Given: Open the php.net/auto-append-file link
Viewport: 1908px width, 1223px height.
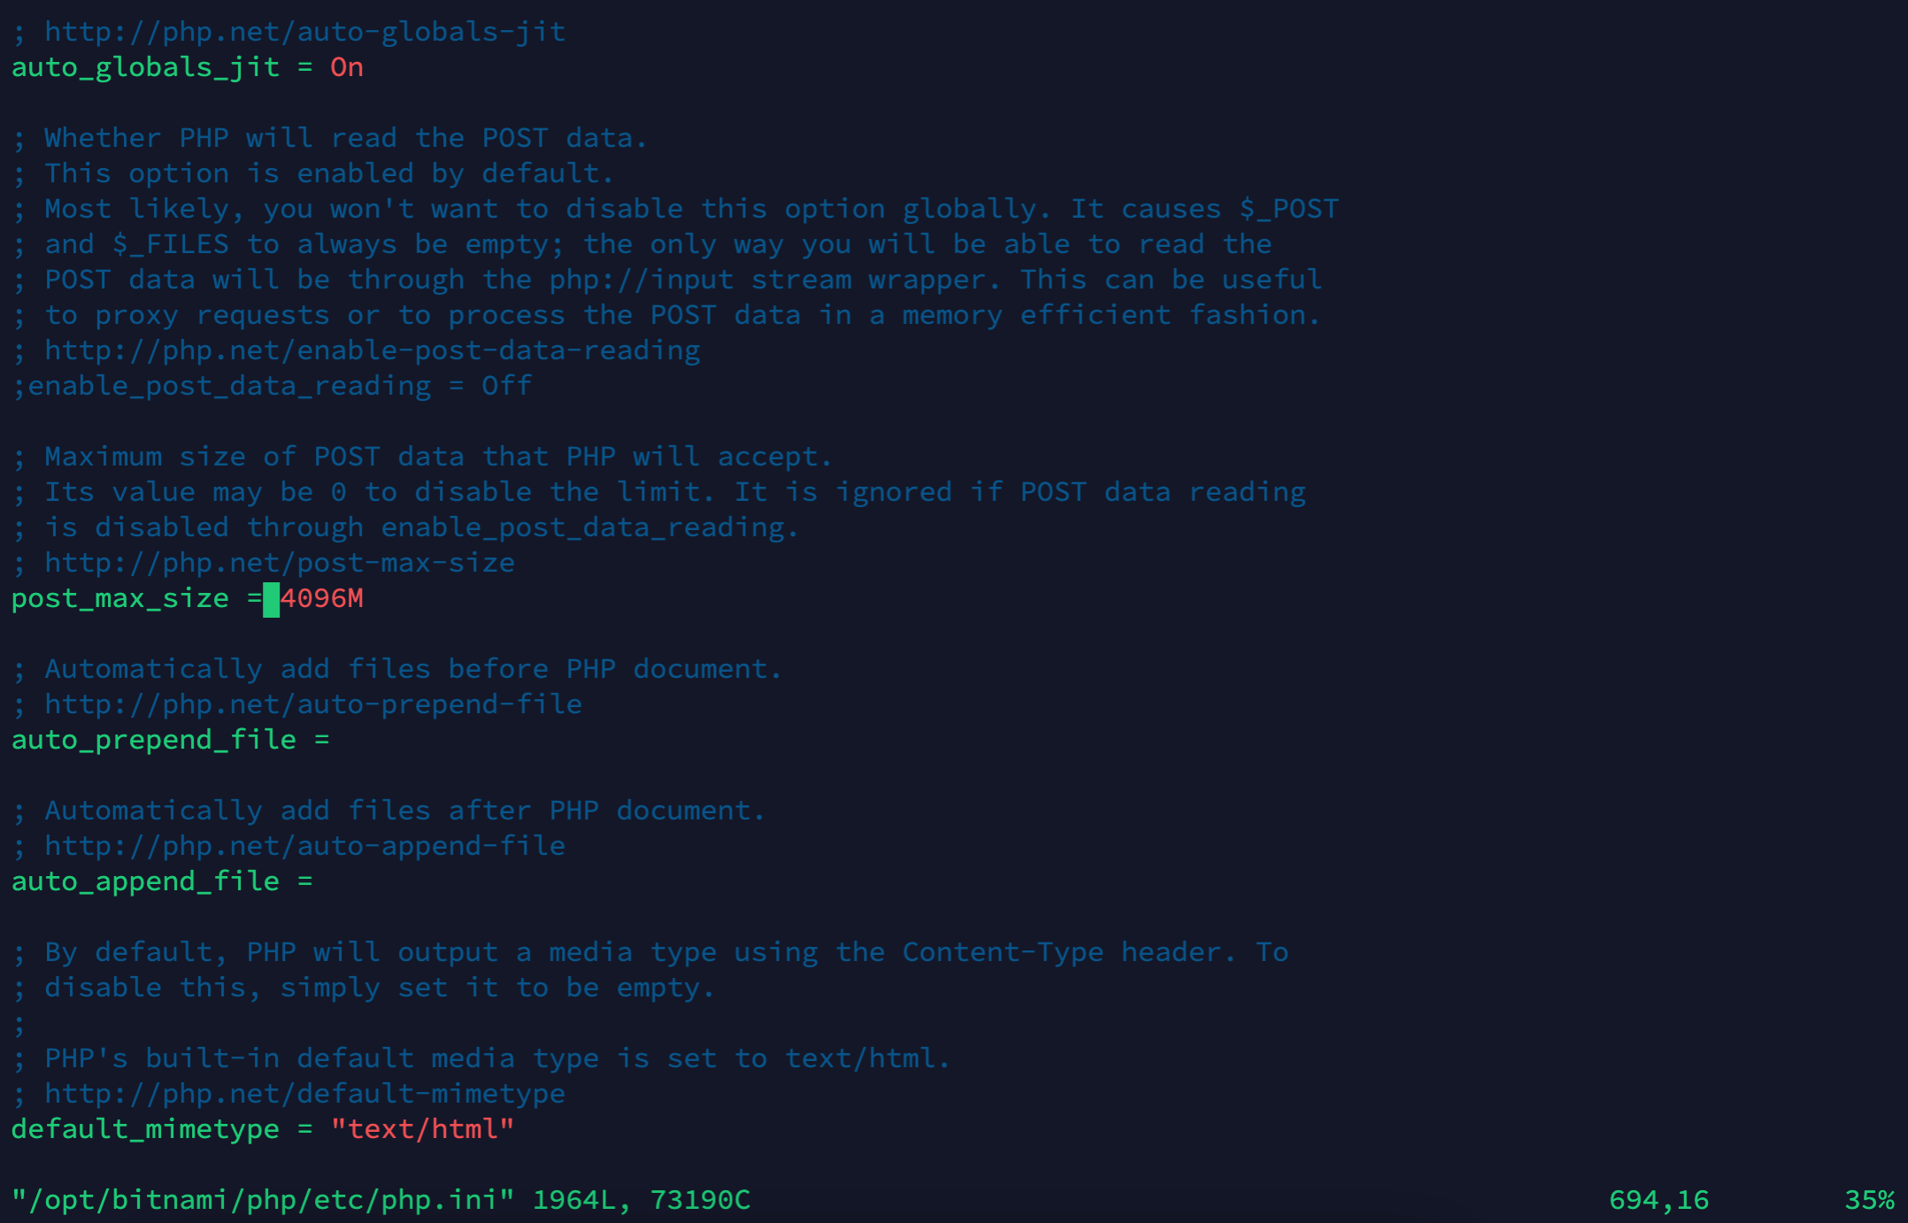Looking at the screenshot, I should click(305, 846).
